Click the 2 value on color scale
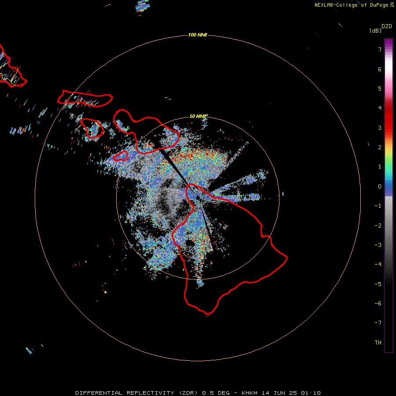 (x=380, y=147)
